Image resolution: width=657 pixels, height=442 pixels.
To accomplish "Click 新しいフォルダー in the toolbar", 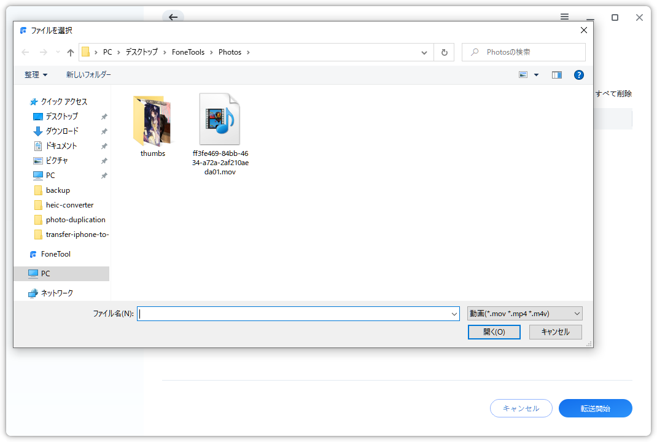I will pos(88,74).
